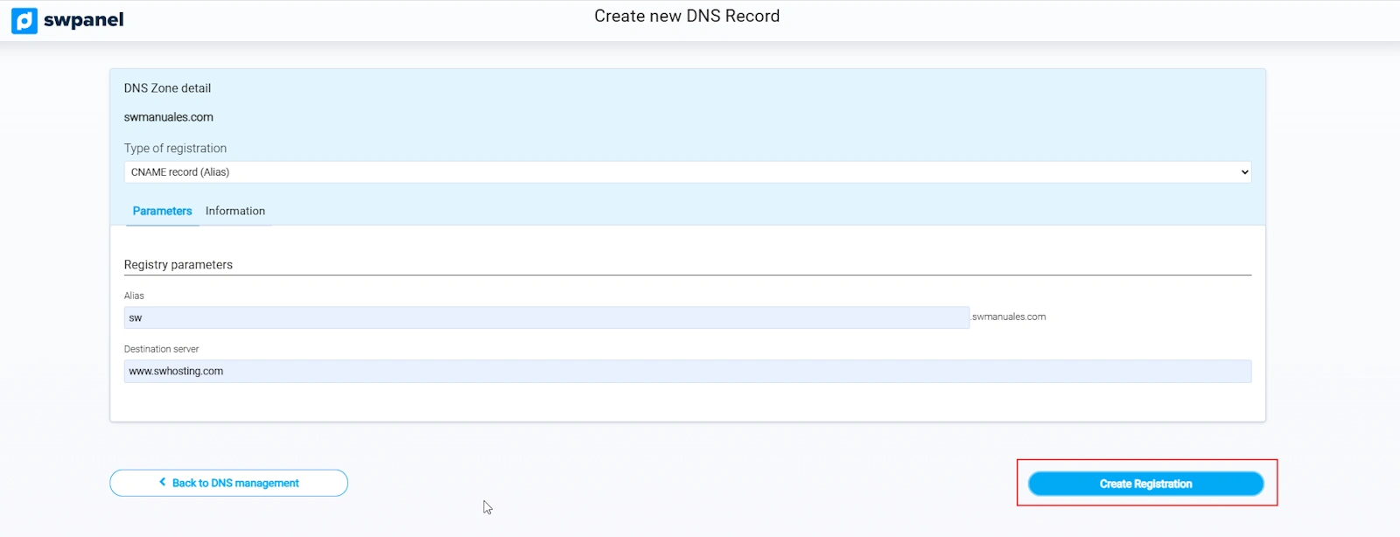Click the Alias field label

[134, 296]
